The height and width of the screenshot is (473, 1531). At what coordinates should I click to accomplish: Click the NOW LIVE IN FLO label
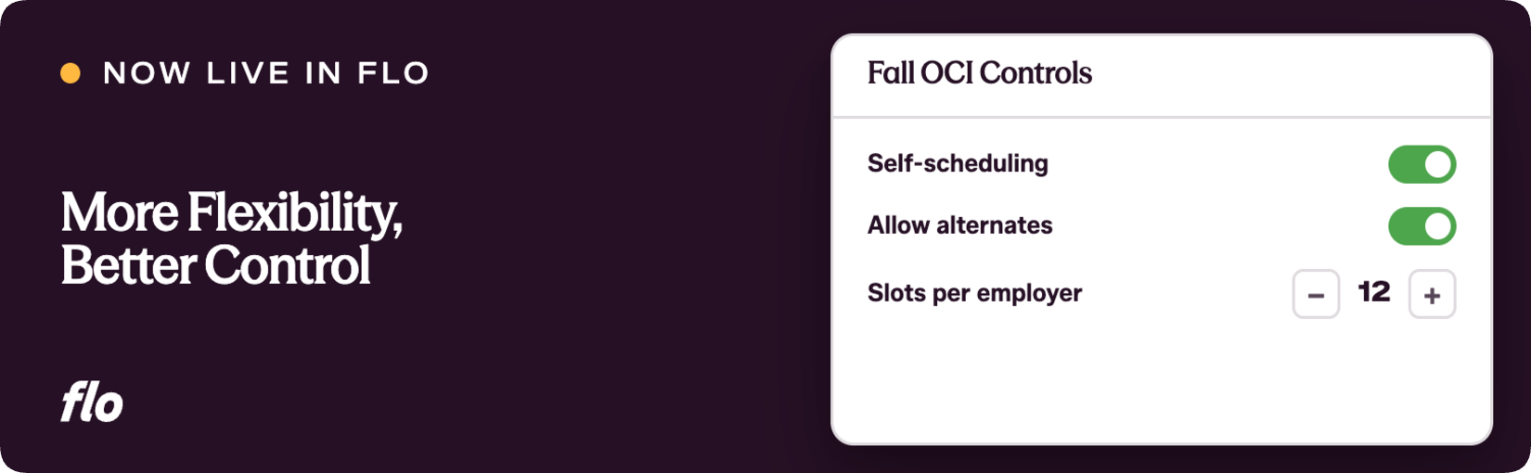pyautogui.click(x=266, y=73)
